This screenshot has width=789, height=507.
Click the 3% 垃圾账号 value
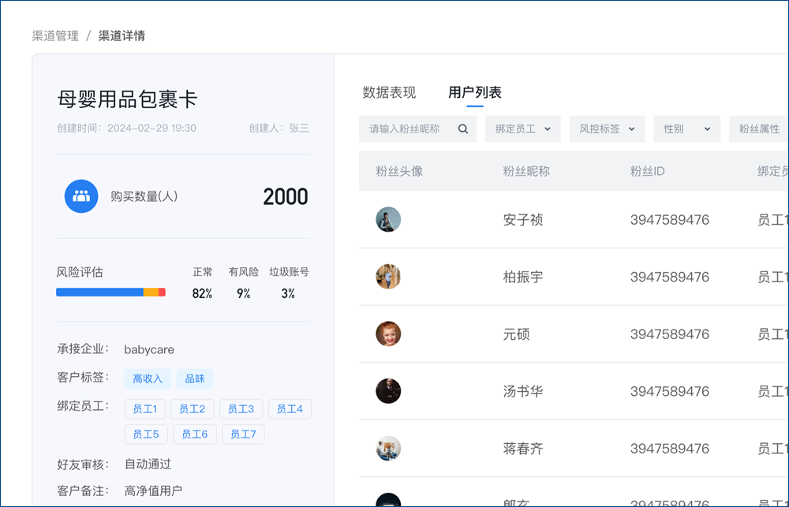click(x=288, y=294)
